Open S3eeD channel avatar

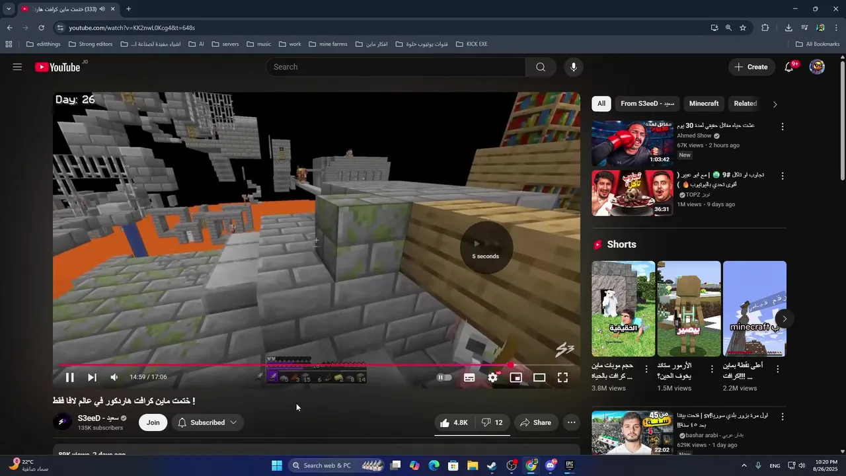click(62, 422)
